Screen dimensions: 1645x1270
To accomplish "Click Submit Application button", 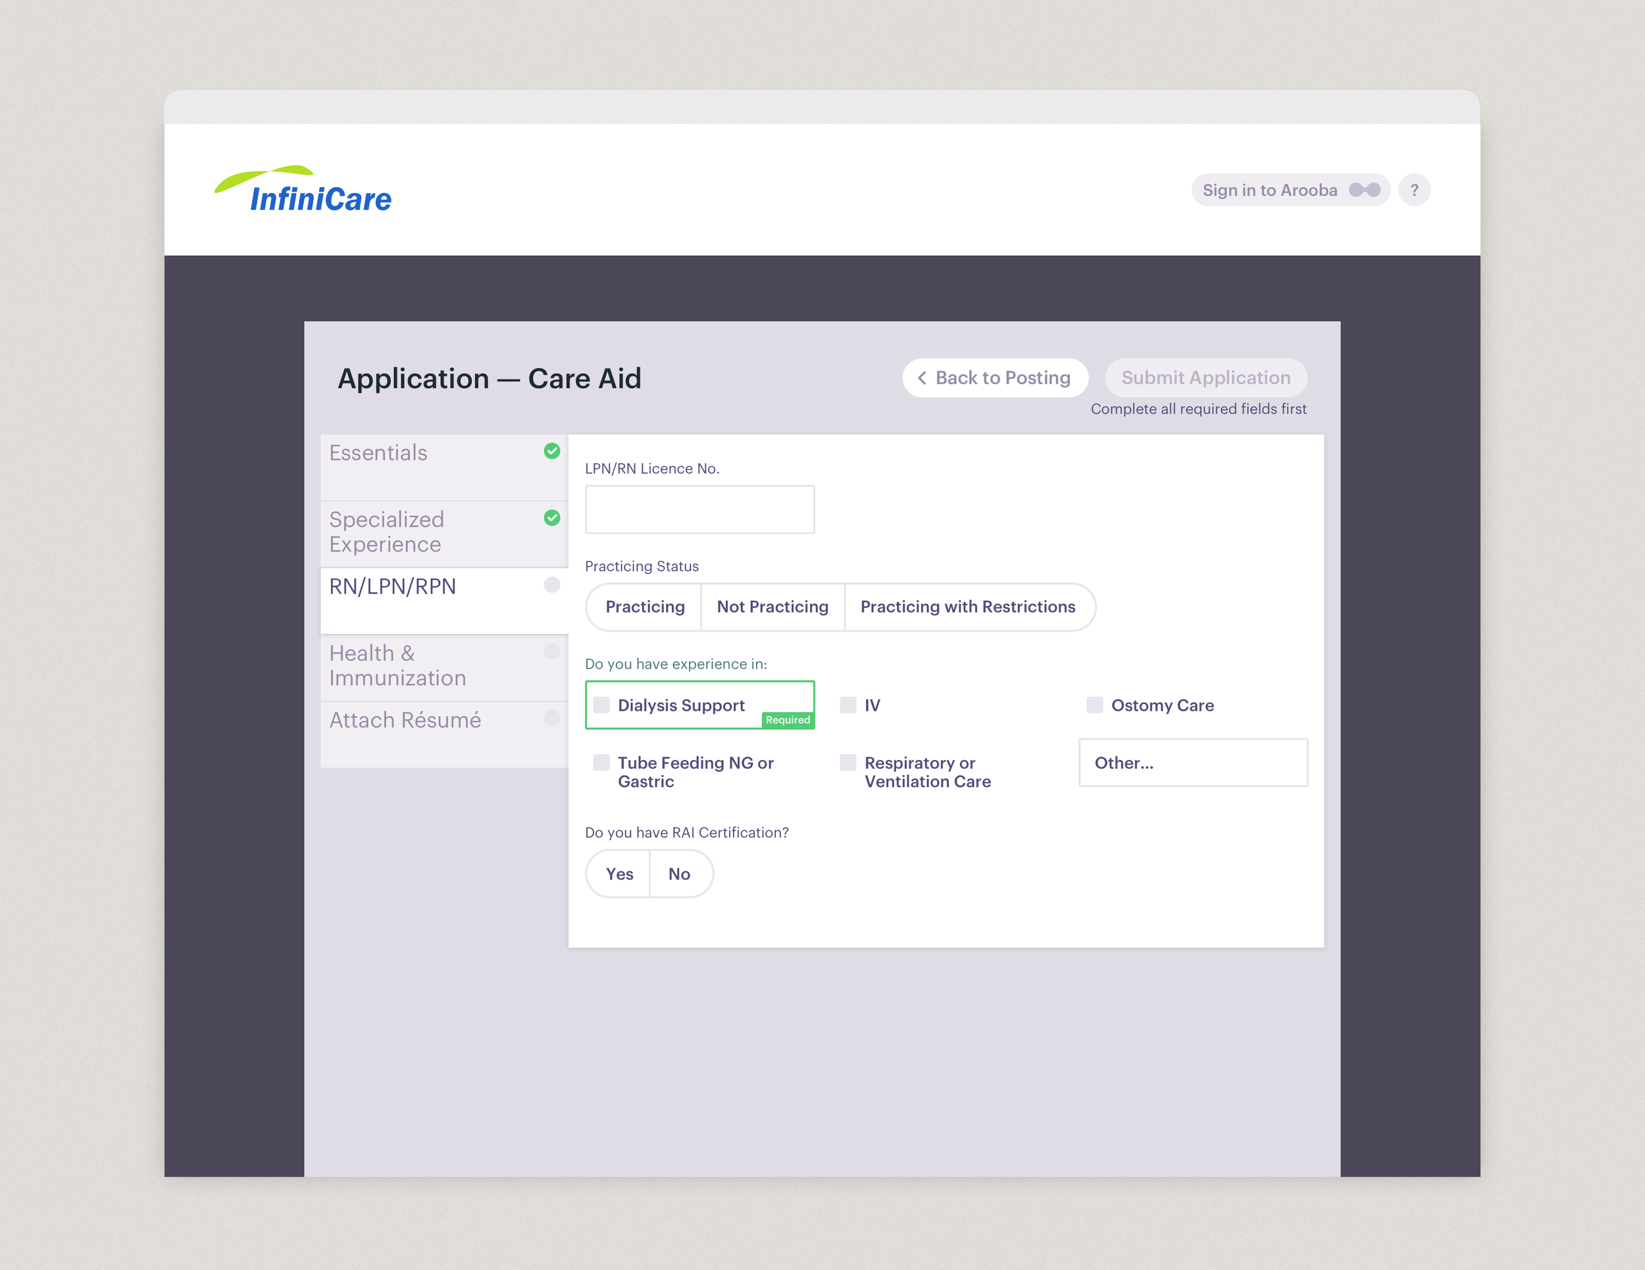I will pyautogui.click(x=1205, y=378).
